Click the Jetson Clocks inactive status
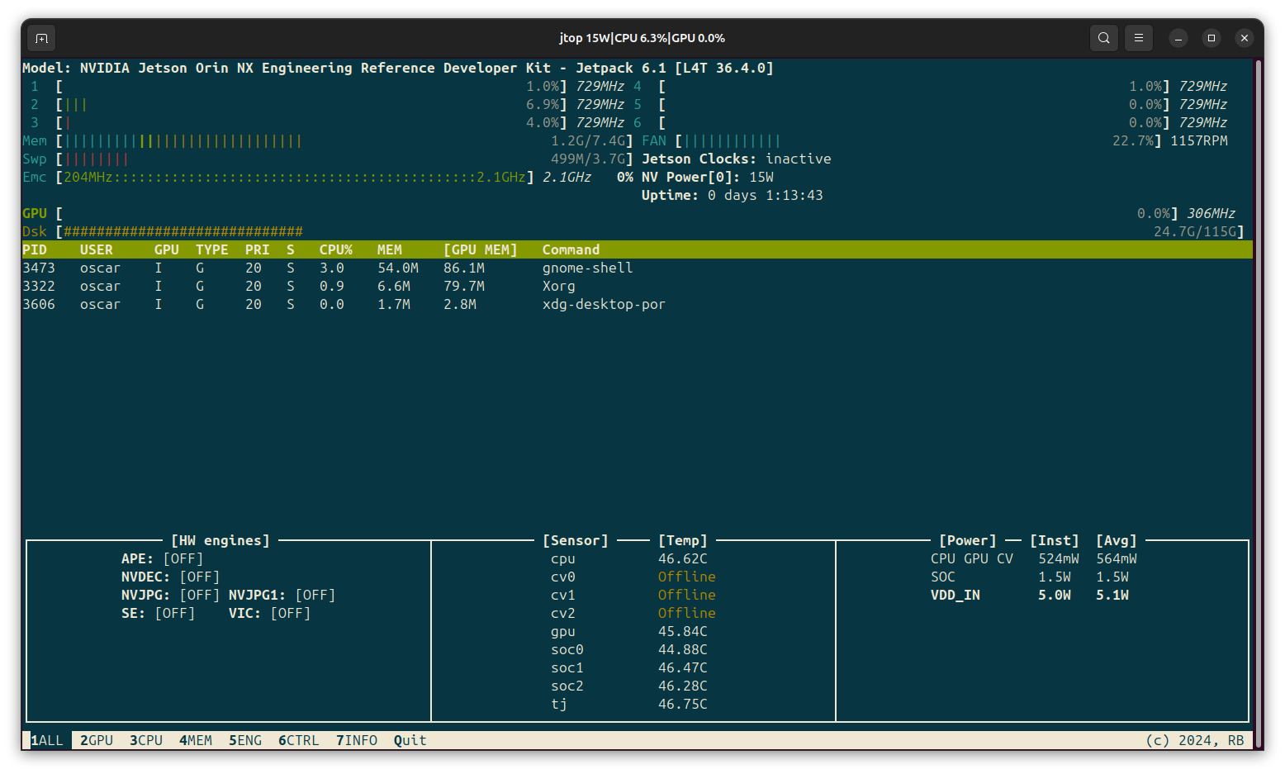 click(737, 159)
